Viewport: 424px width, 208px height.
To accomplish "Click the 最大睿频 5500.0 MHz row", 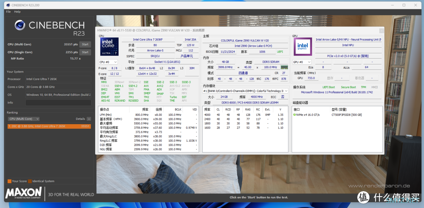I will [x=148, y=123].
